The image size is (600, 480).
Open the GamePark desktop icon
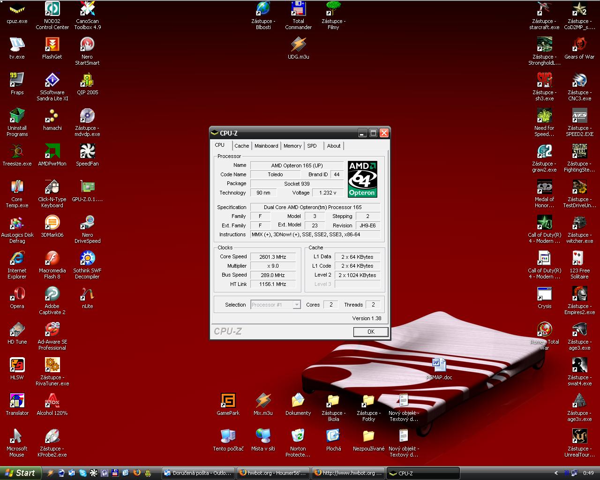click(228, 405)
